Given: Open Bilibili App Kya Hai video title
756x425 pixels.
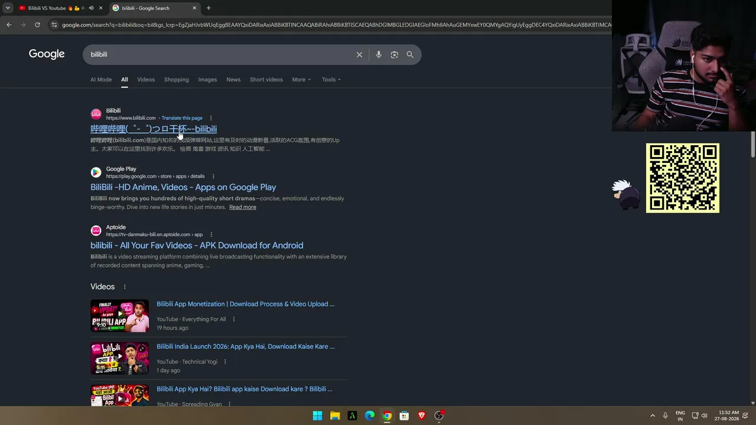Looking at the screenshot, I should point(244,389).
